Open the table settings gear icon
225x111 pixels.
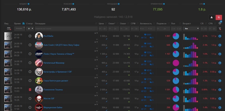click(220, 23)
